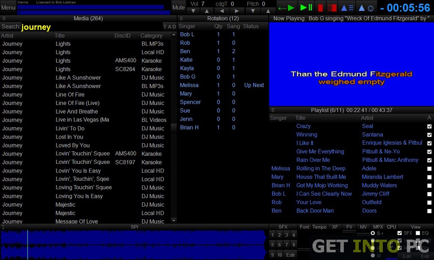Check the box for Back Door Man

tap(429, 211)
